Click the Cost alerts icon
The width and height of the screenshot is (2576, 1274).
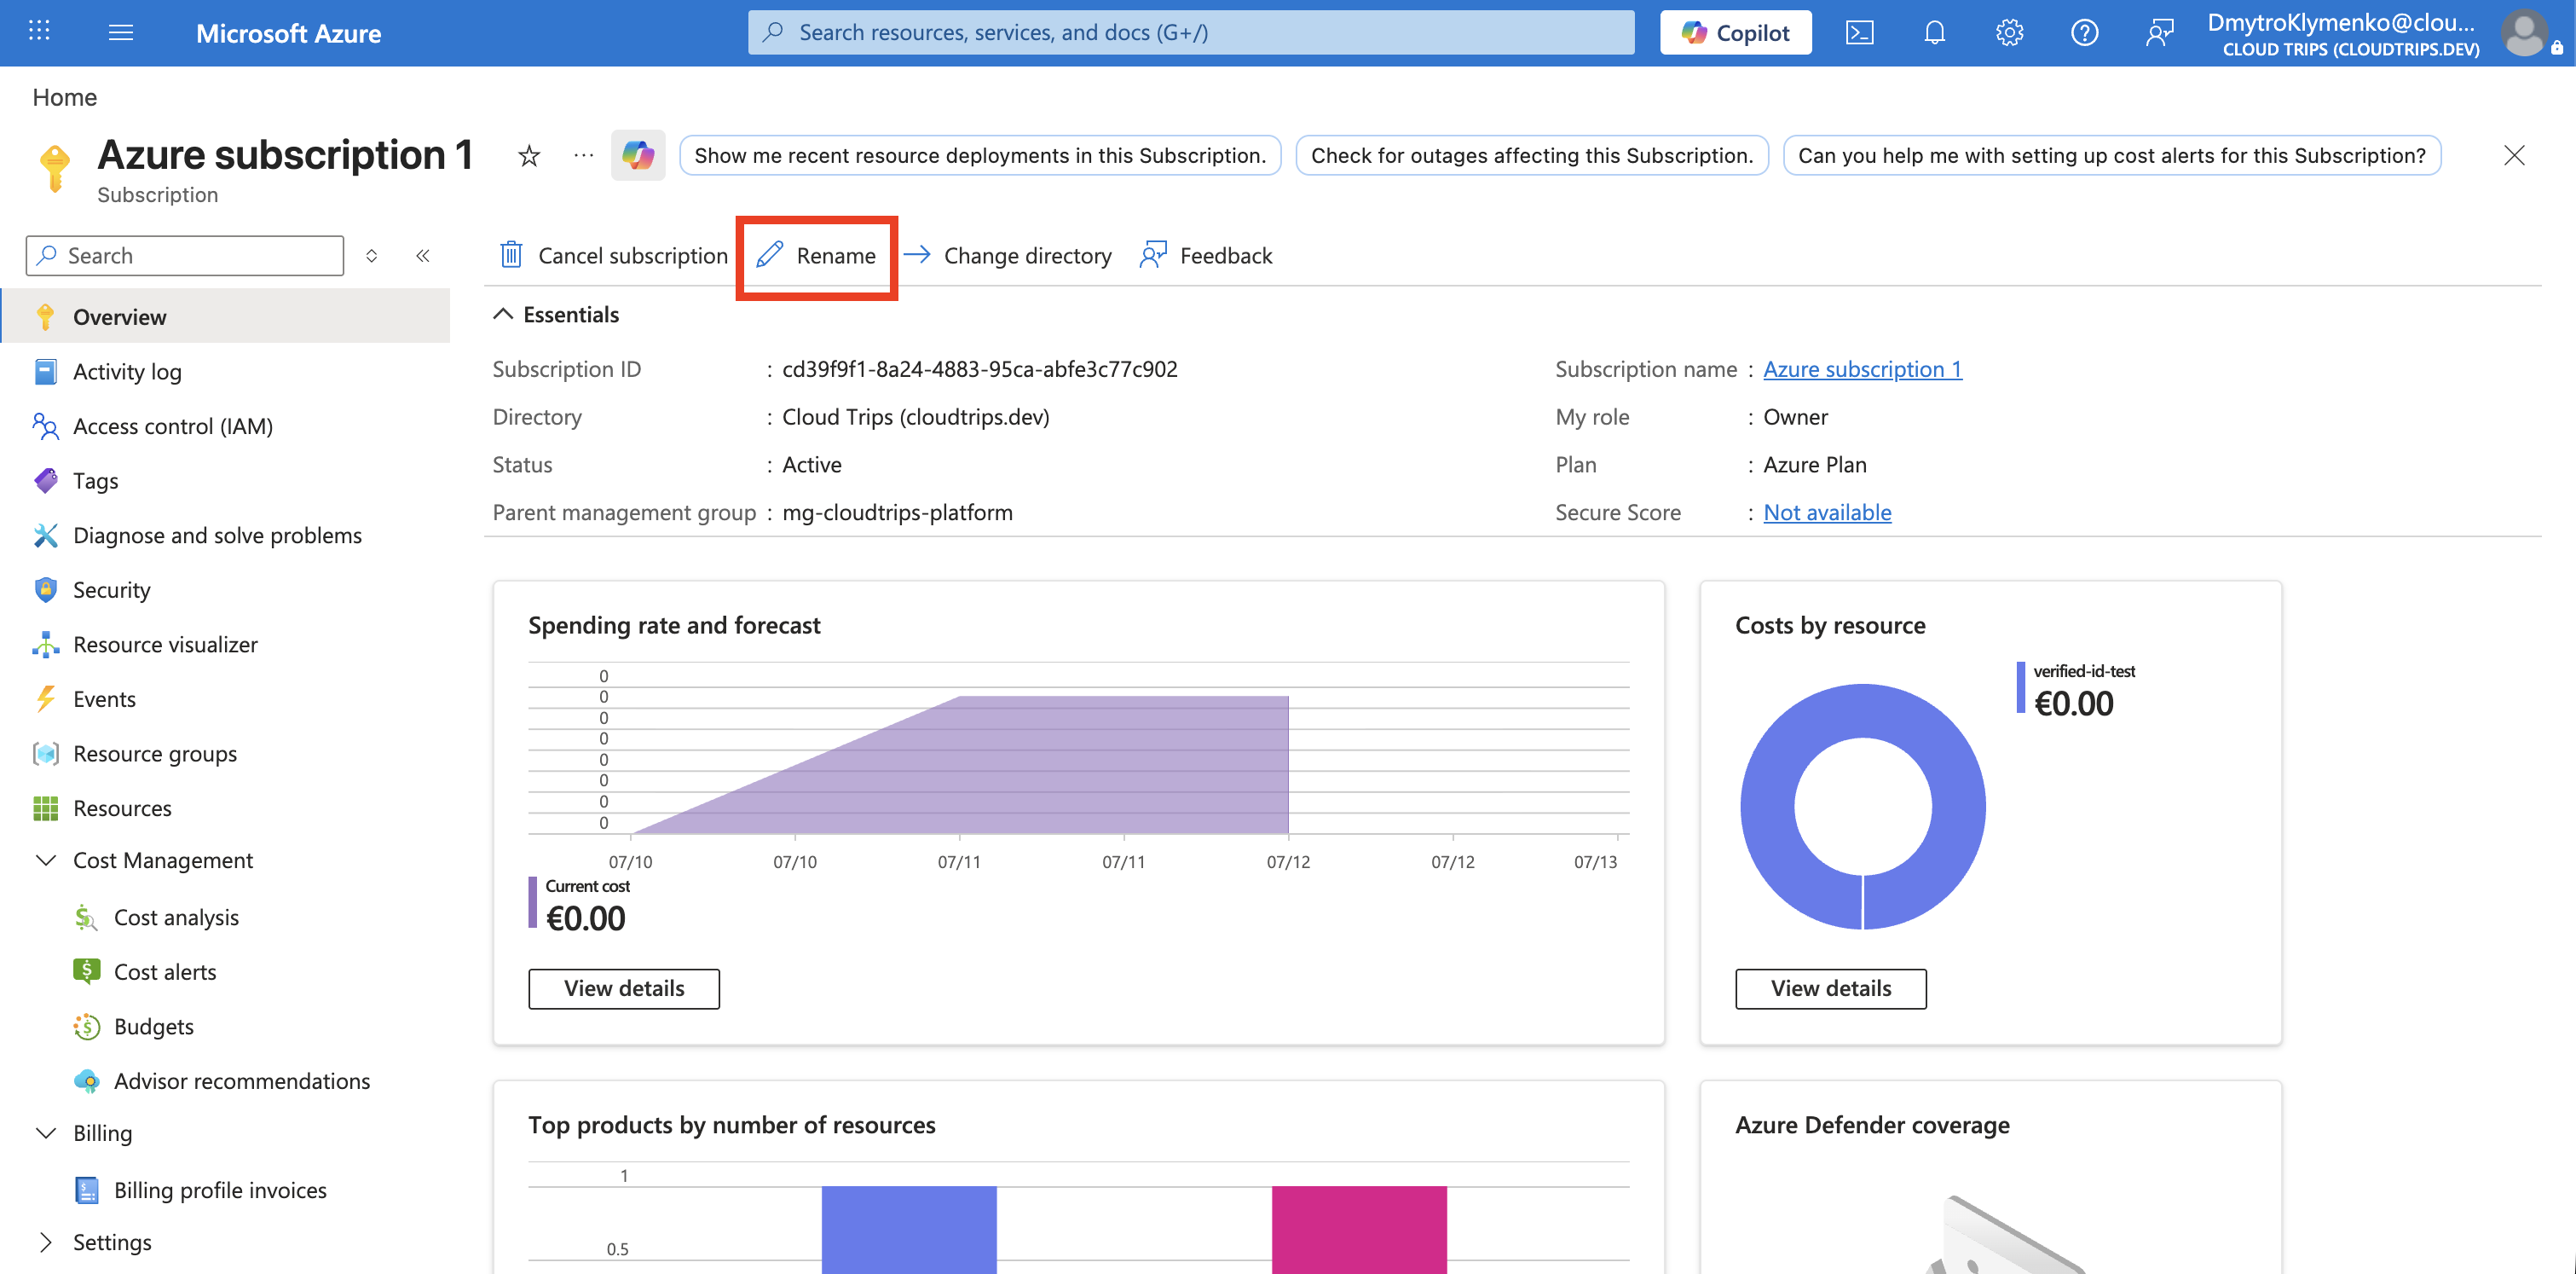[86, 971]
